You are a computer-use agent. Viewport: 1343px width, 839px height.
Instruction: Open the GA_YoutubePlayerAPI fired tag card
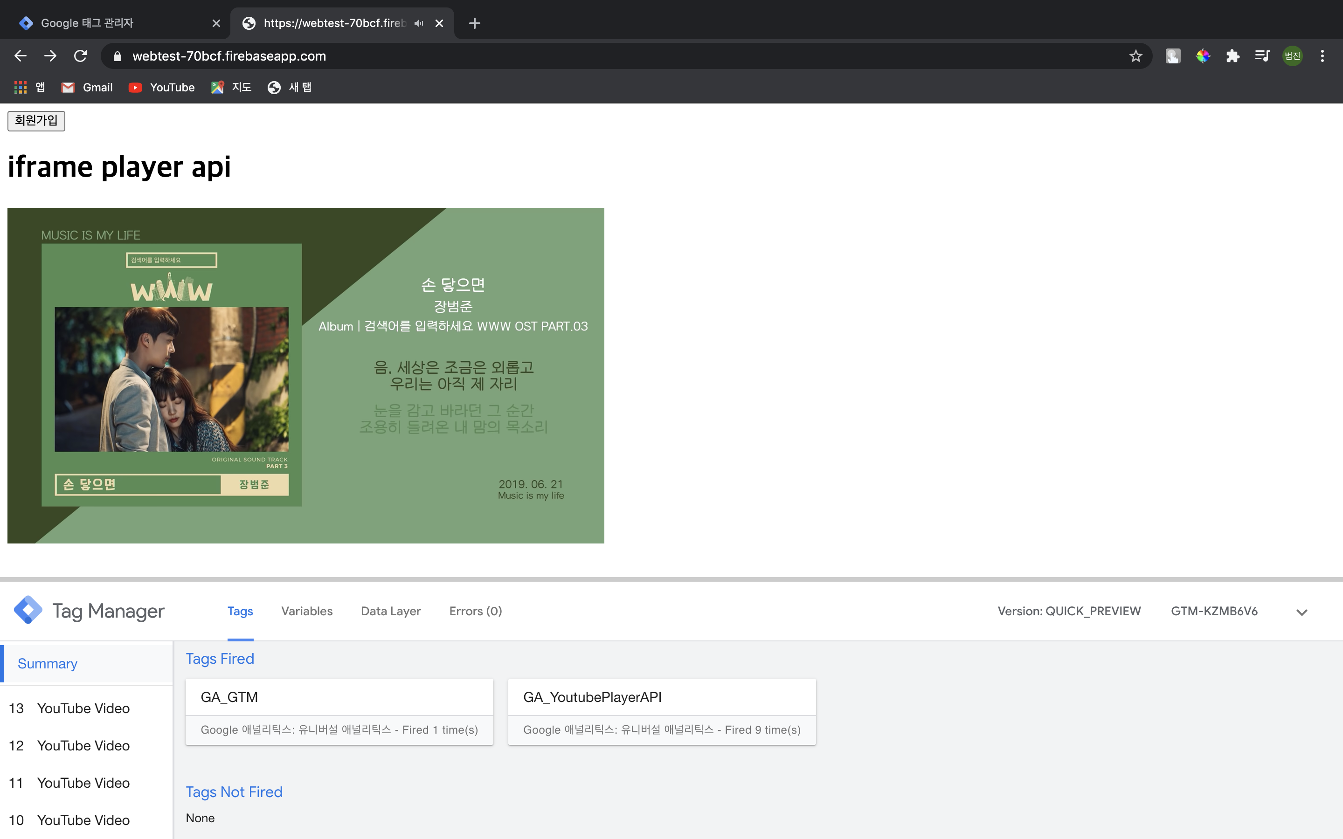662,711
